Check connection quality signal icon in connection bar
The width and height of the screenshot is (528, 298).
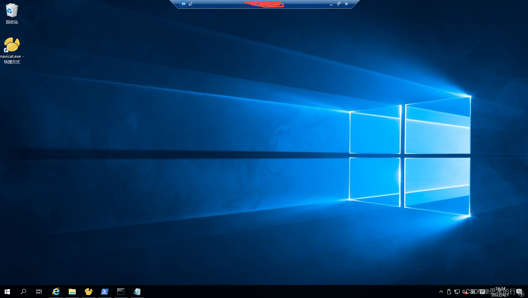(190, 4)
